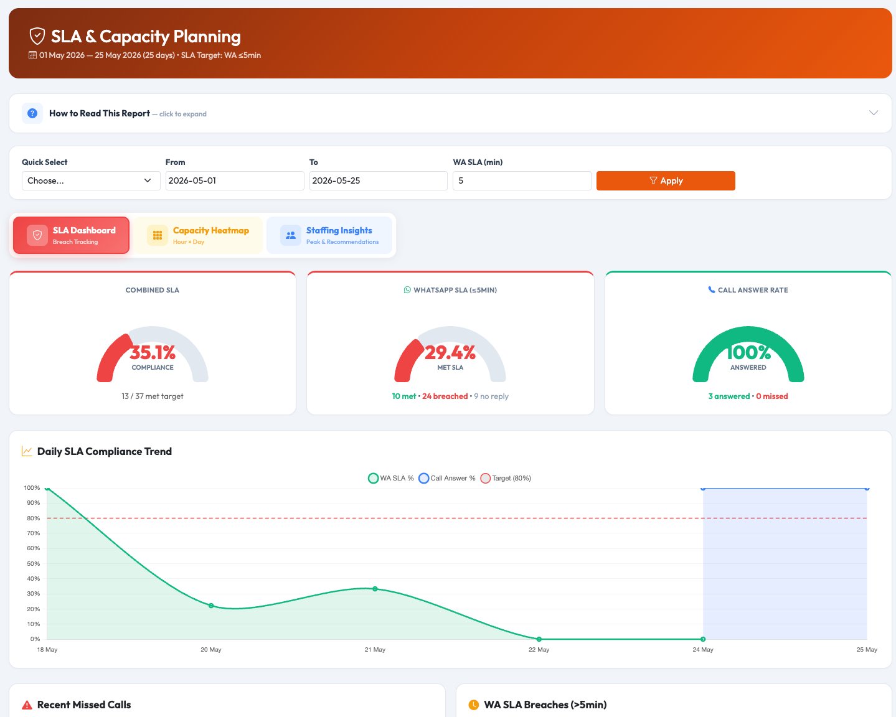This screenshot has width=896, height=717.
Task: Toggle the Target (80%) legend series
Action: pos(506,478)
